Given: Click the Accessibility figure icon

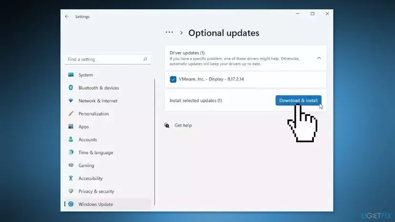Looking at the screenshot, I should (x=71, y=178).
